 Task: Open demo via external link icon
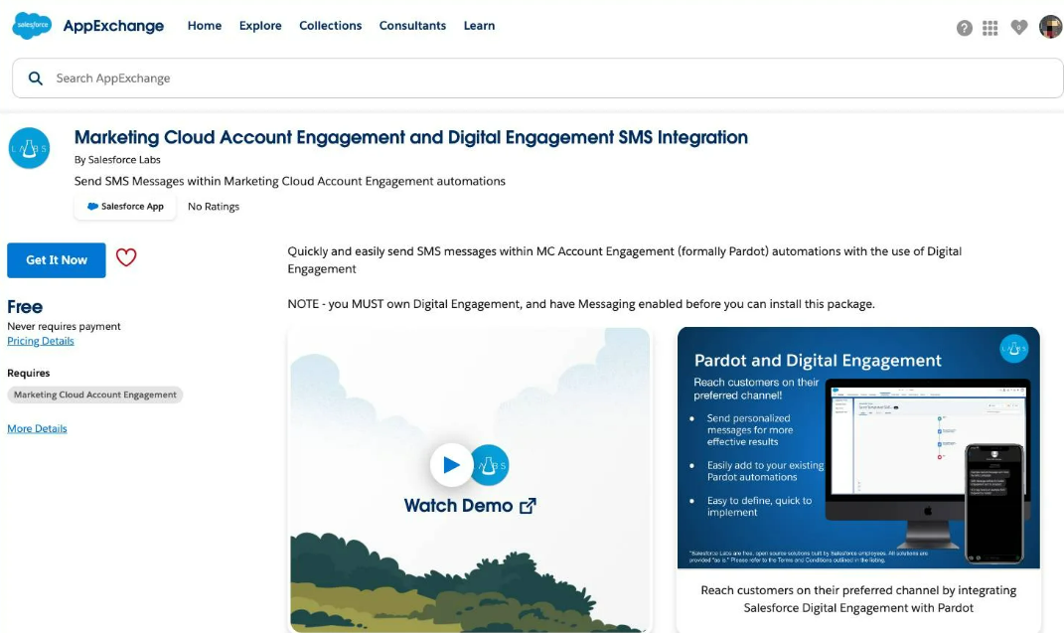click(x=528, y=506)
